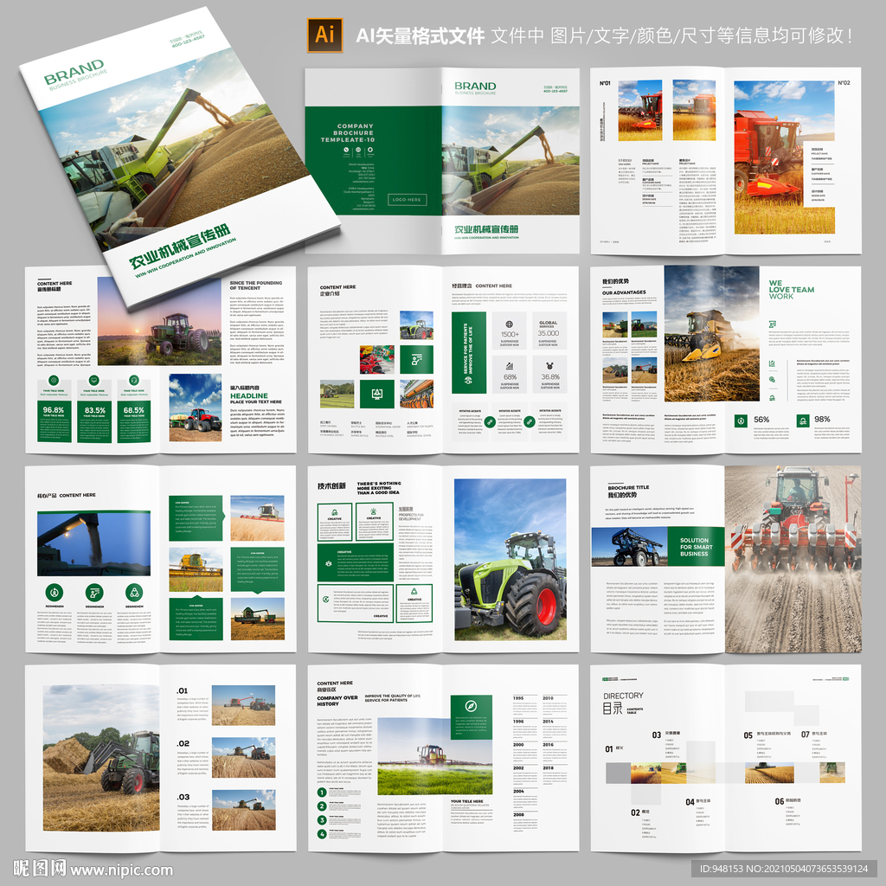Click green tile with person checklist icon
The height and width of the screenshot is (886, 886).
coord(416,359)
